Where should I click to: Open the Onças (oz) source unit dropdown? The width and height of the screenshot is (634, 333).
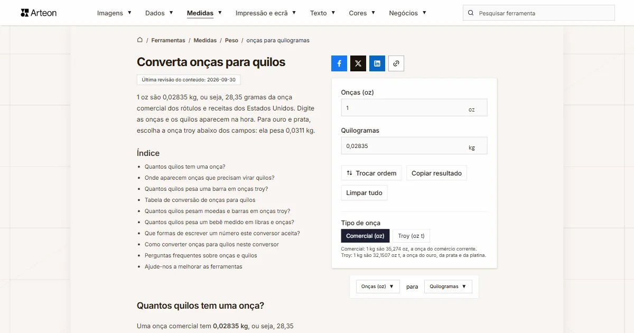pyautogui.click(x=378, y=286)
